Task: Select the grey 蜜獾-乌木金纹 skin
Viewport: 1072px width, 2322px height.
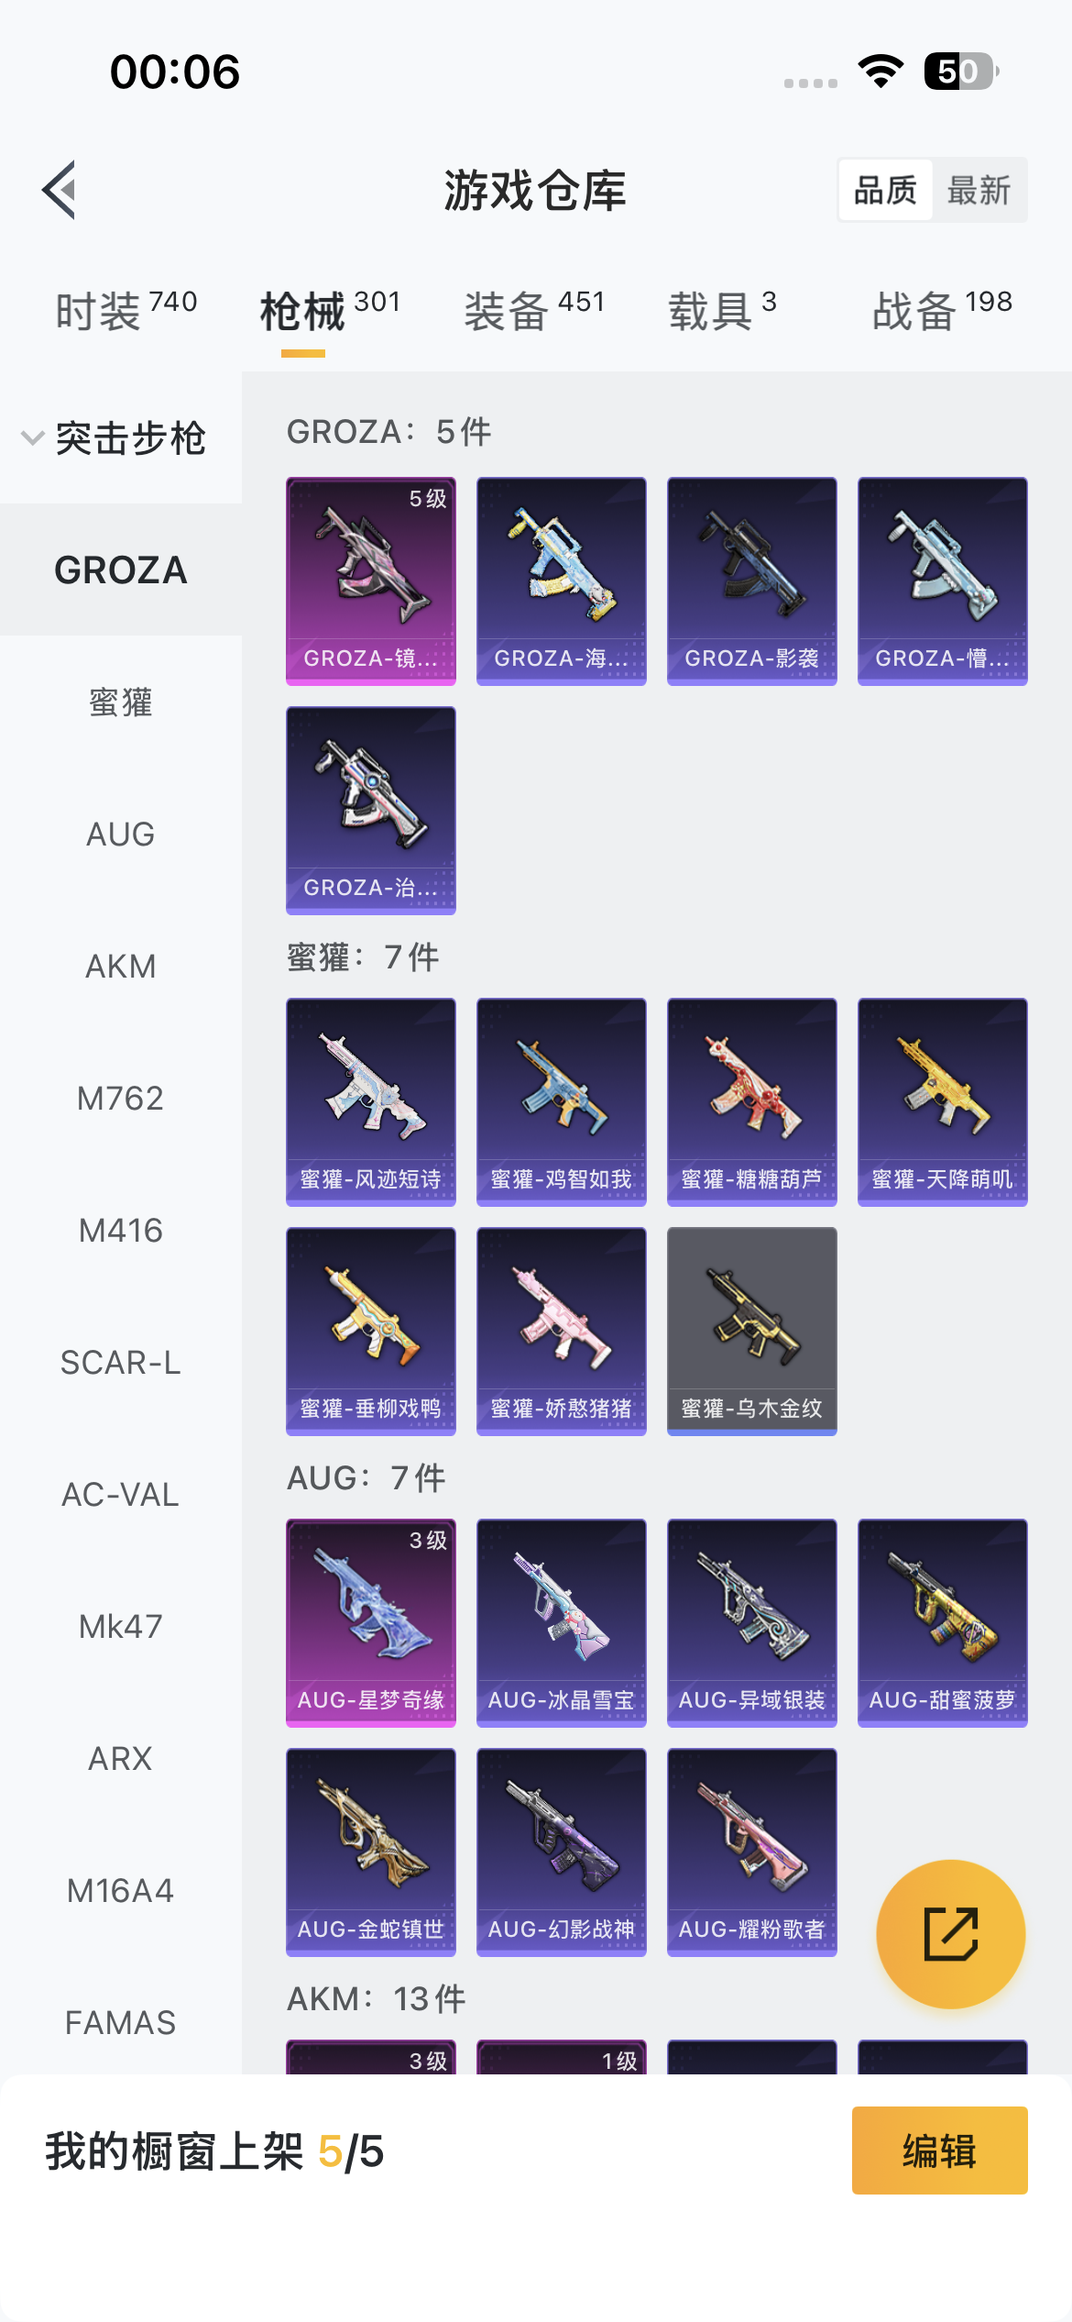Action: (752, 1331)
